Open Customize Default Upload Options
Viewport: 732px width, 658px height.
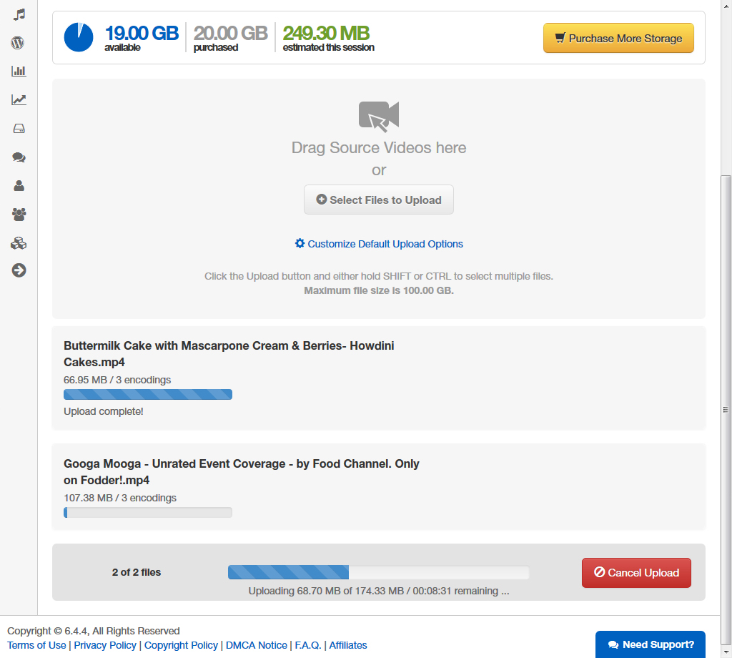point(379,244)
